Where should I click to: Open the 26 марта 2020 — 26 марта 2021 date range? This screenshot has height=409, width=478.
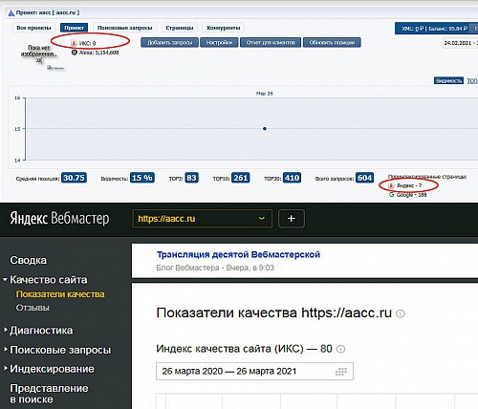[254, 372]
